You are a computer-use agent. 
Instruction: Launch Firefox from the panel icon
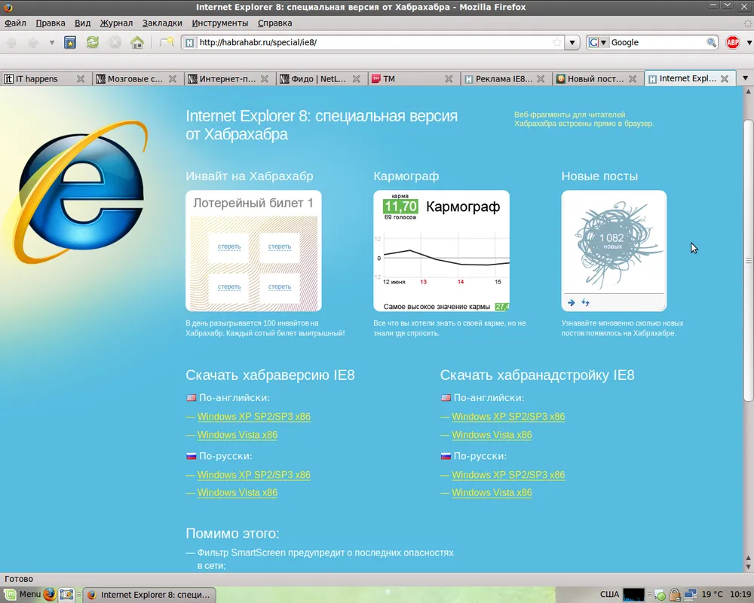(x=50, y=595)
